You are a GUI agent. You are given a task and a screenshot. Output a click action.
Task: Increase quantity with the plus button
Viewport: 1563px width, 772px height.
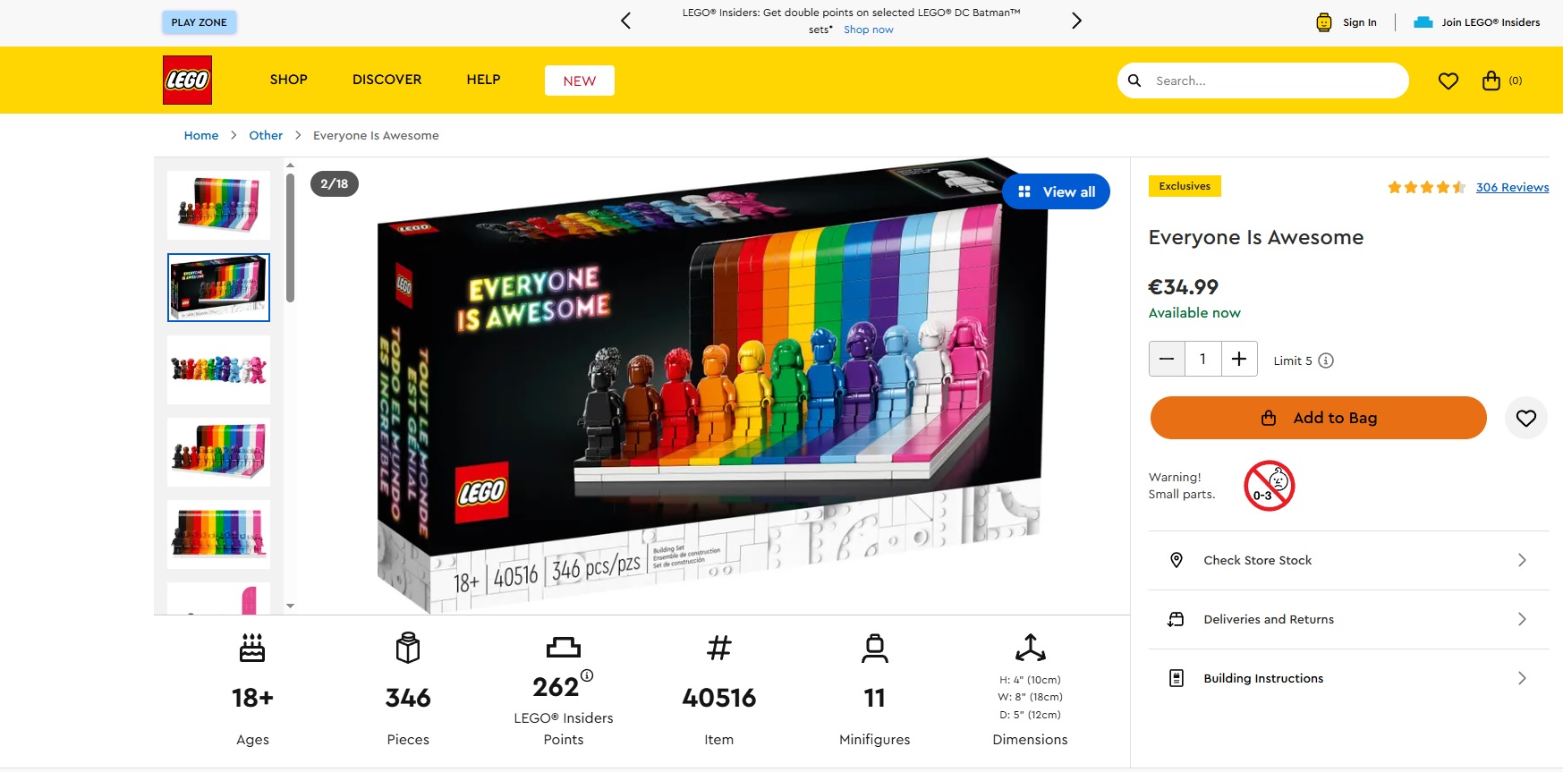point(1239,359)
